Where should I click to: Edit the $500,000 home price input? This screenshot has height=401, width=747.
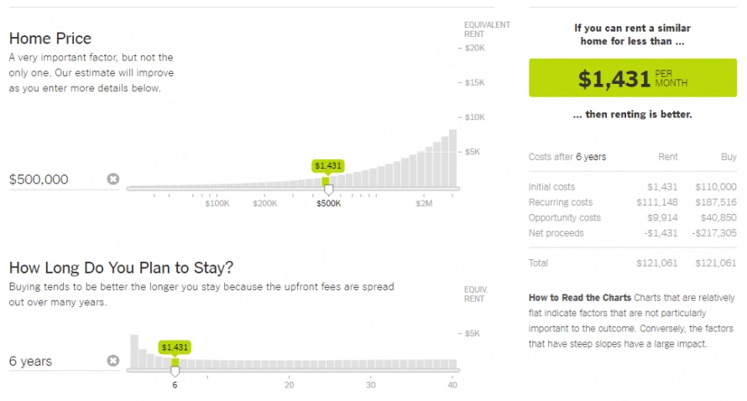(x=56, y=180)
